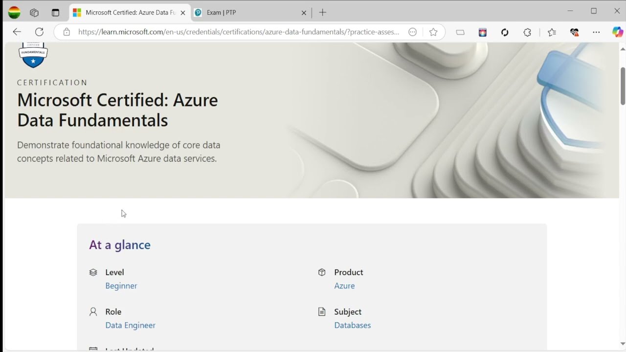
Task: Open the Favorites list icon
Action: pos(552,32)
